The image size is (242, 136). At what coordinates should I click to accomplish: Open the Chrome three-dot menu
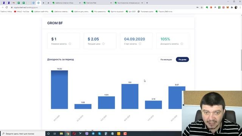(240, 8)
